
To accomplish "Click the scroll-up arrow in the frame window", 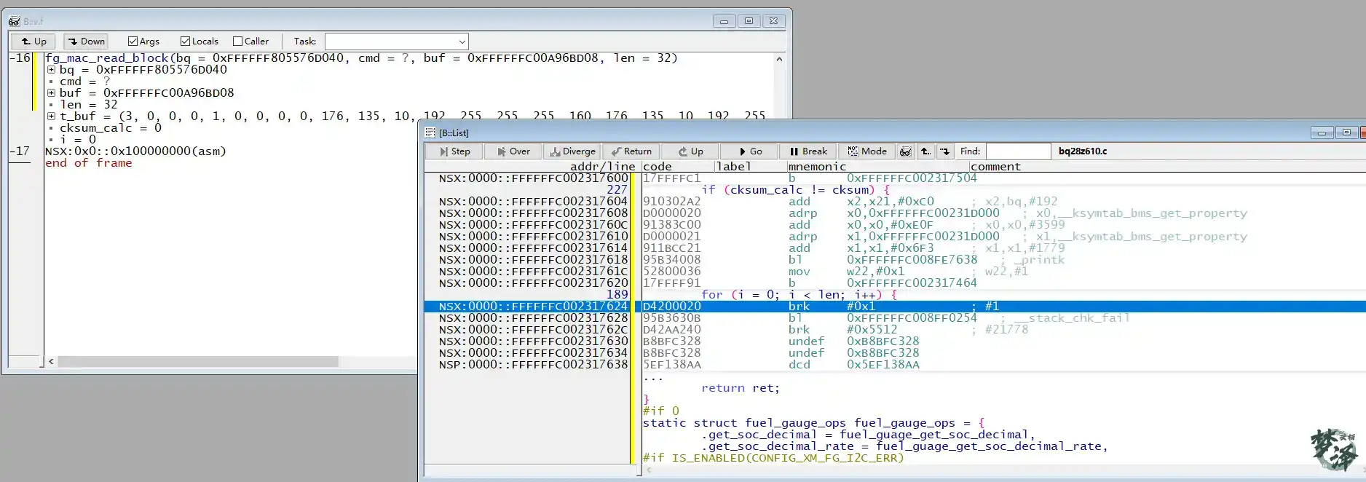I will (x=779, y=59).
